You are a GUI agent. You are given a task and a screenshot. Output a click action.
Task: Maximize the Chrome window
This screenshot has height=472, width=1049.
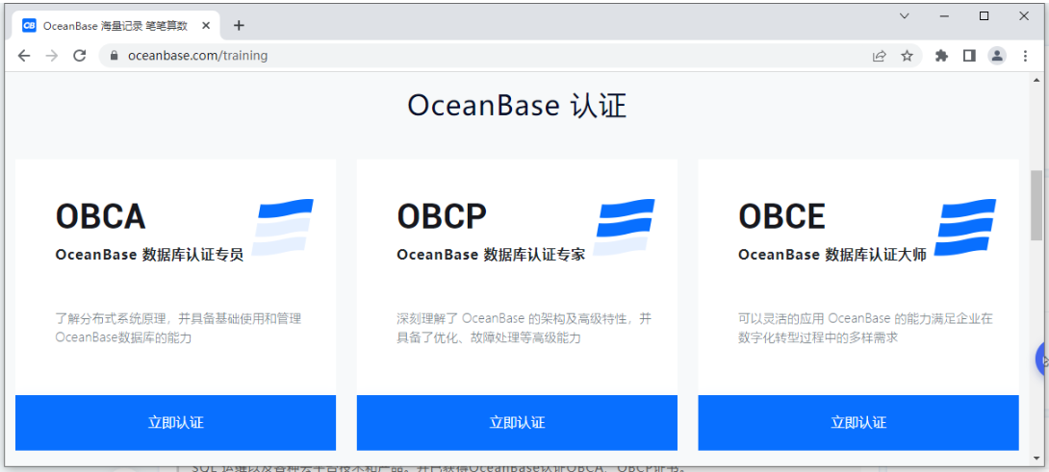click(985, 16)
